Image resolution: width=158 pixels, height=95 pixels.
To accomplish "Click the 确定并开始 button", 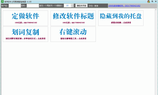I will point(81,5).
